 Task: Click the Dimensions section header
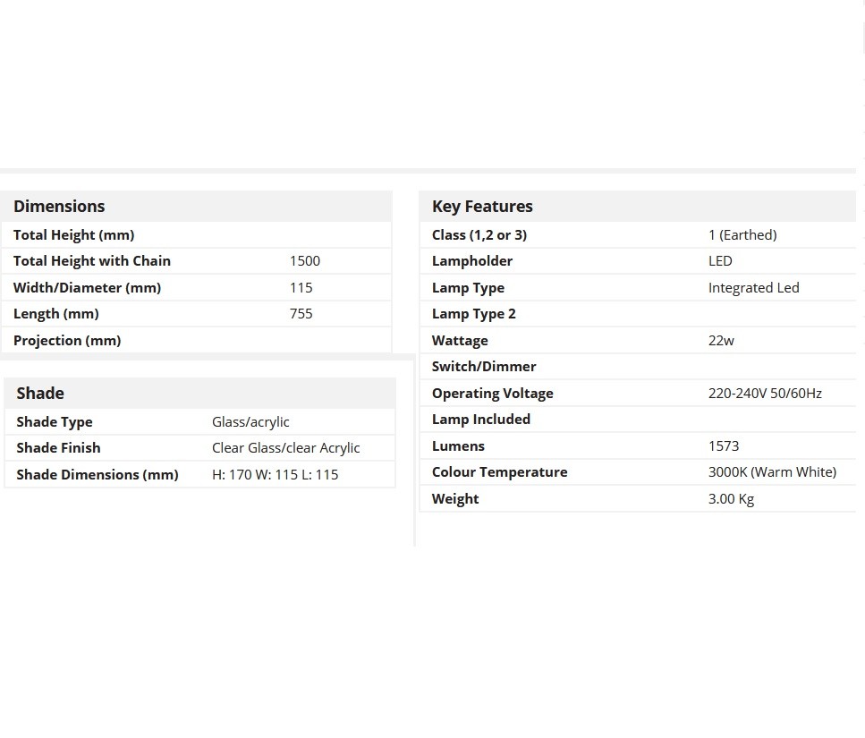point(59,207)
